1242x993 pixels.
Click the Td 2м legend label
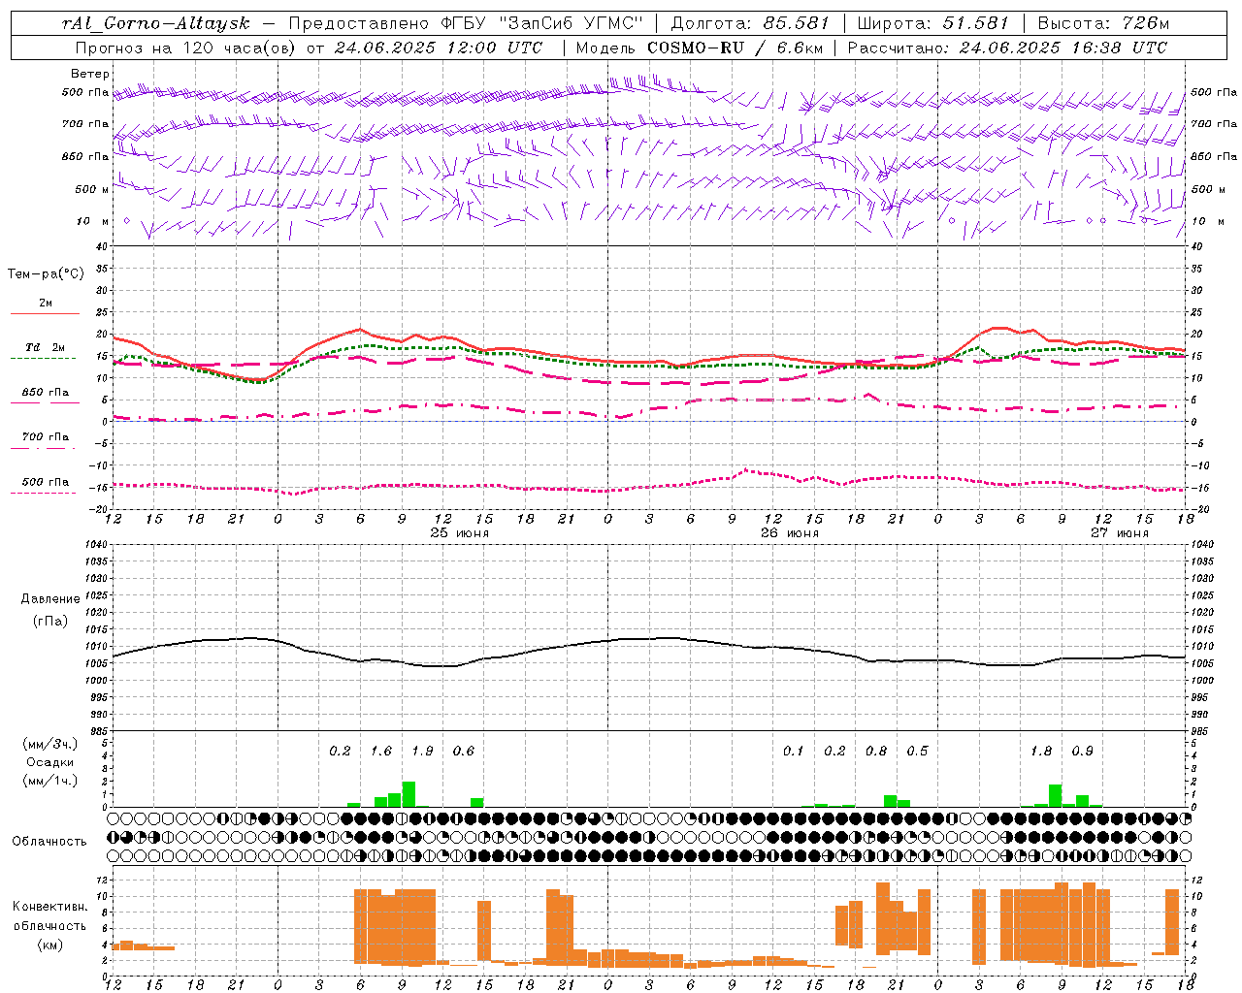click(x=46, y=347)
